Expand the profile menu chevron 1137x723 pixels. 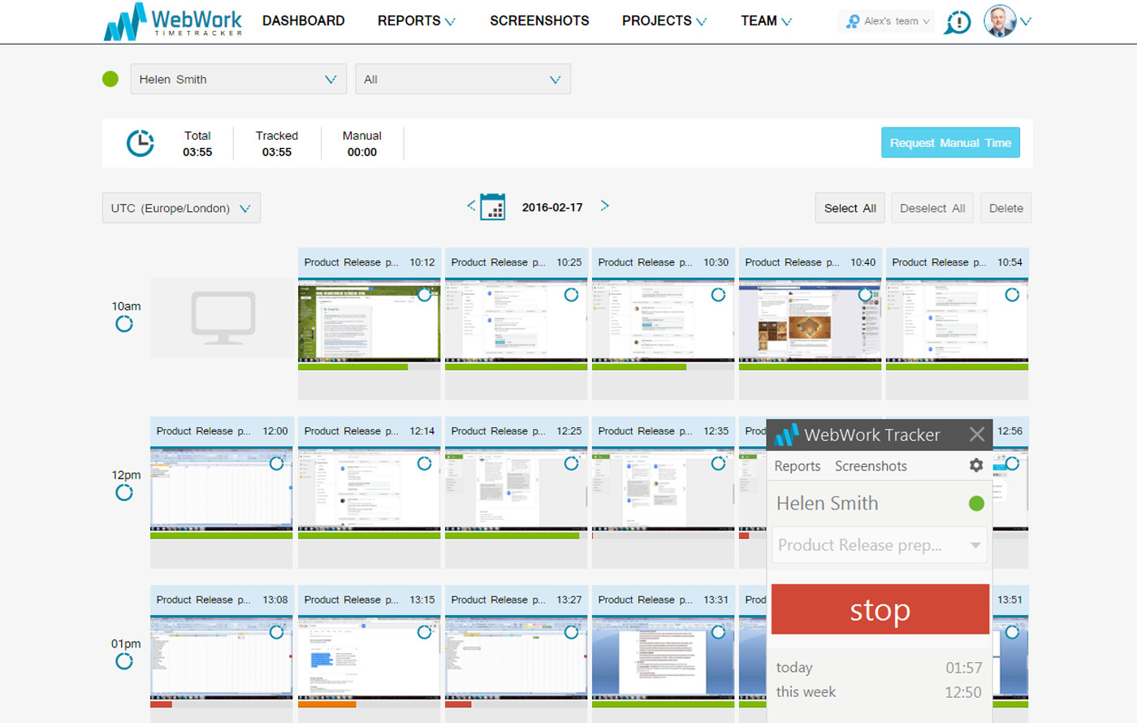click(1026, 22)
